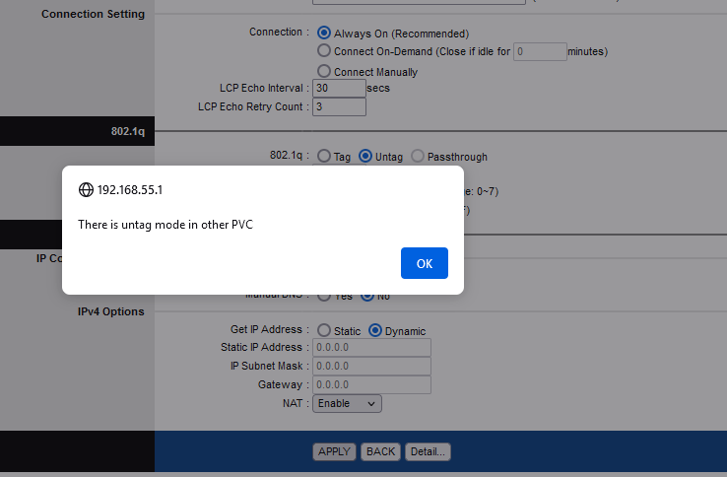Select Connect Manually connection mode
This screenshot has height=477, width=727.
coord(324,71)
